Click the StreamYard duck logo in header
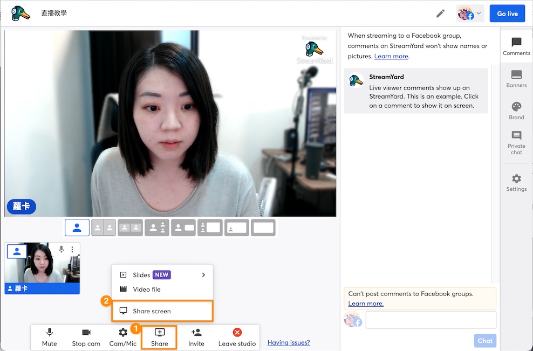The width and height of the screenshot is (533, 351). click(x=20, y=13)
